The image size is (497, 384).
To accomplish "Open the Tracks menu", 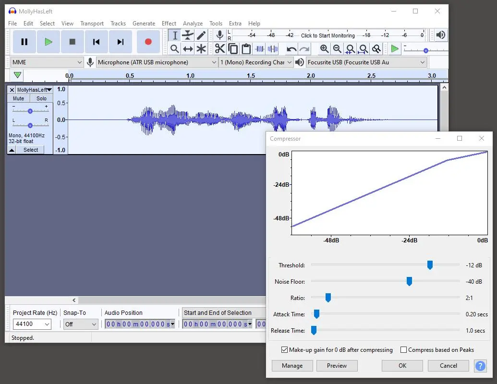I will (118, 24).
